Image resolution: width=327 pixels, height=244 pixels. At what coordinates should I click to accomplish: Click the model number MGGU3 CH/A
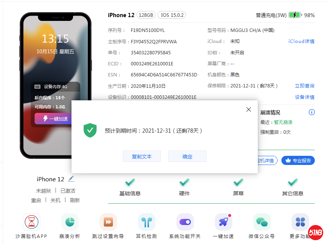pos(252,30)
